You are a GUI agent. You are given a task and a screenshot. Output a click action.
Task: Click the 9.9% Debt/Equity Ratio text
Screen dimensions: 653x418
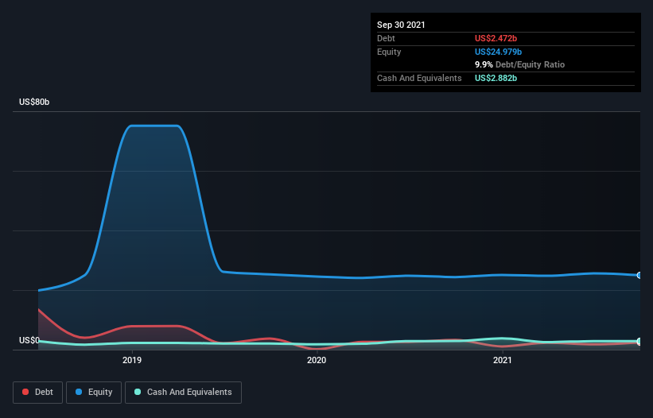click(x=519, y=64)
